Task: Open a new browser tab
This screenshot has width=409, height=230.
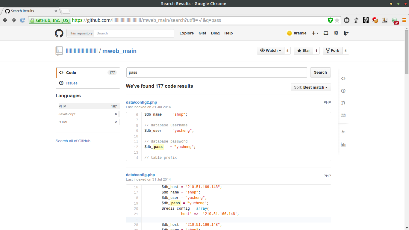Action: pos(66,11)
